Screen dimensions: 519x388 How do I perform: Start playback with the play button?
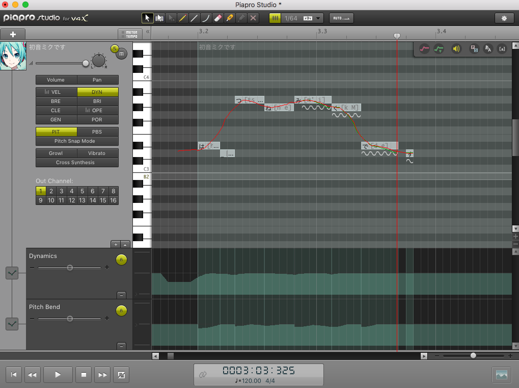[x=58, y=375]
